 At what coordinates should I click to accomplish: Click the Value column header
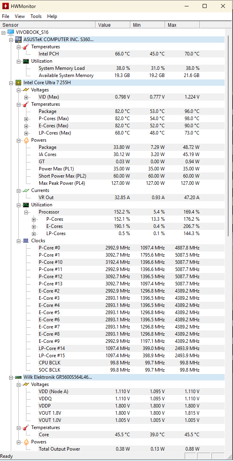click(113, 25)
